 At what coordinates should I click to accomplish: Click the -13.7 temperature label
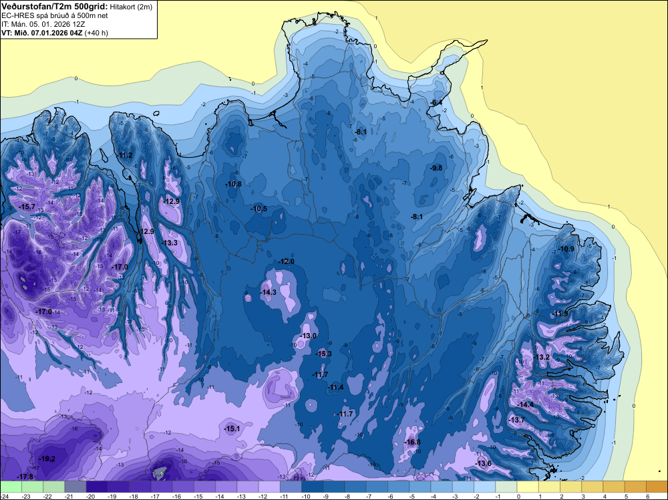(517, 420)
